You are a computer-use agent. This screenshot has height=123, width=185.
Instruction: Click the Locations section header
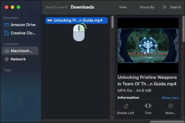[11, 44]
